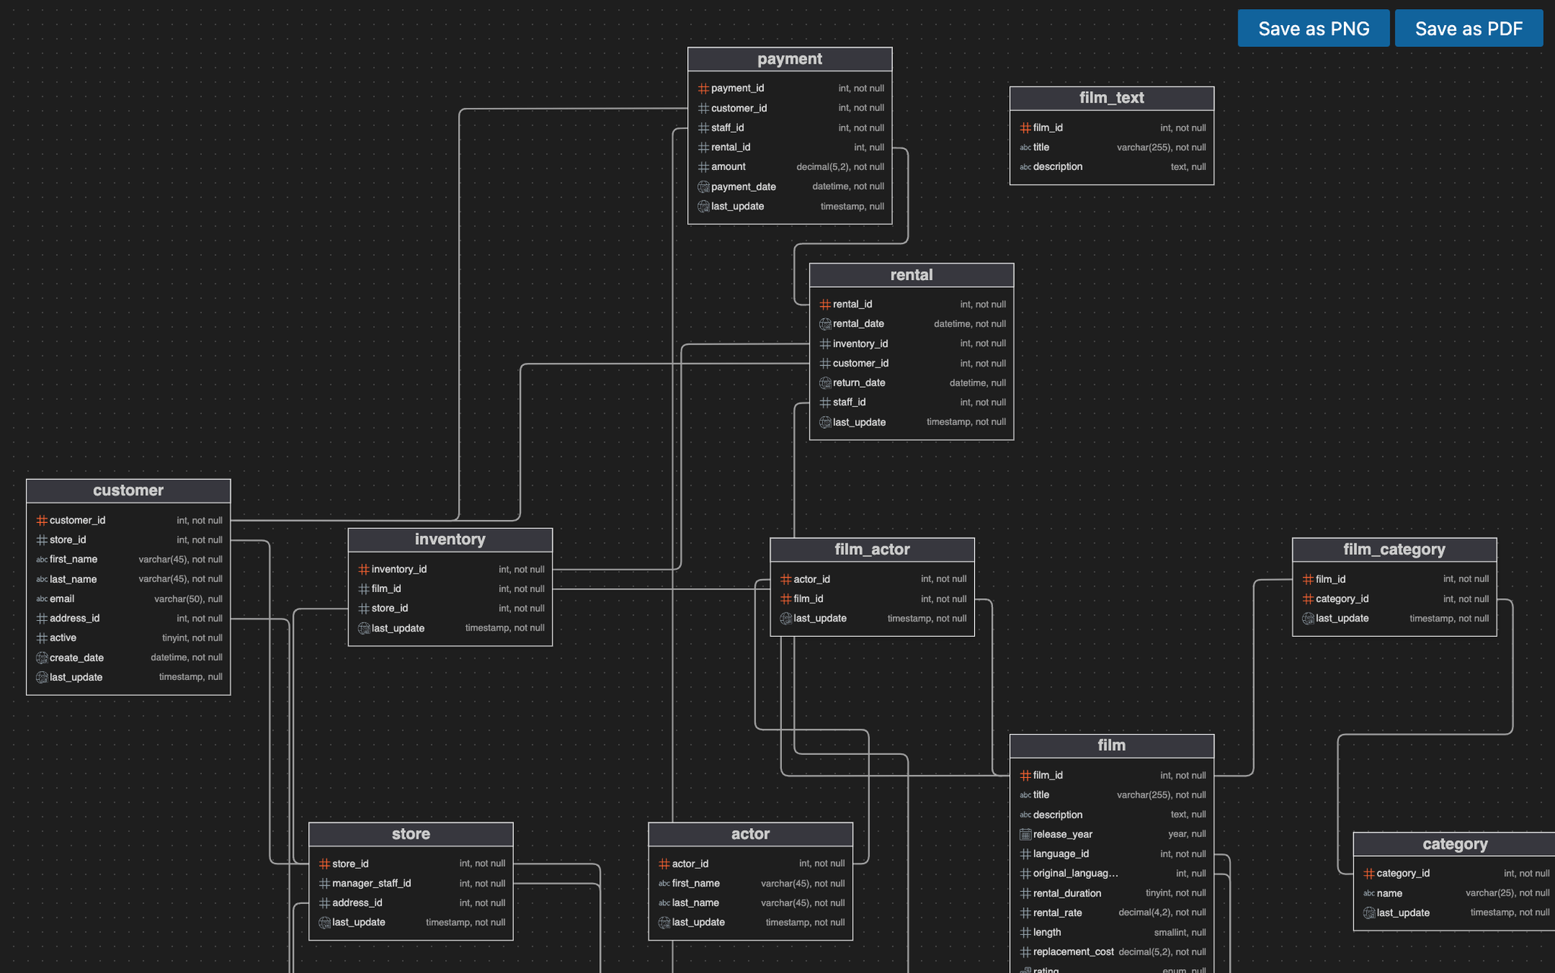Click the key icon beside inventory_id in inventory table
The height and width of the screenshot is (973, 1555).
[x=364, y=569]
